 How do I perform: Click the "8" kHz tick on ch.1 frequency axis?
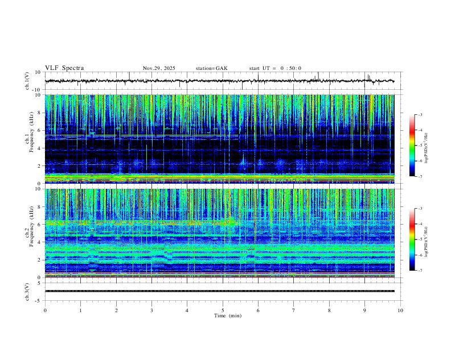[39, 113]
